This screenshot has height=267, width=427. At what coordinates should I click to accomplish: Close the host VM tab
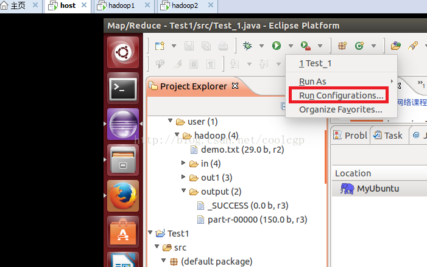[x=84, y=5]
